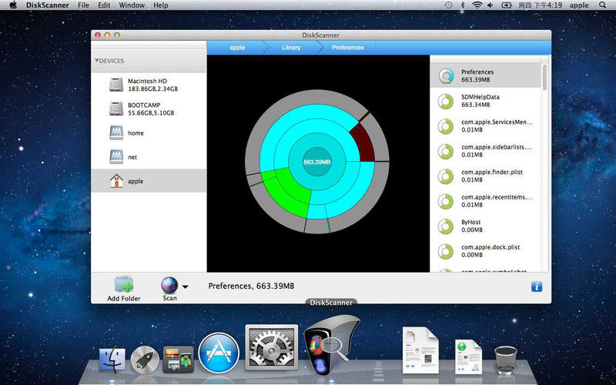Click Macintosh HD size text 183.86GB,2.34GB
Viewport: 616px width, 385px height.
coord(152,89)
